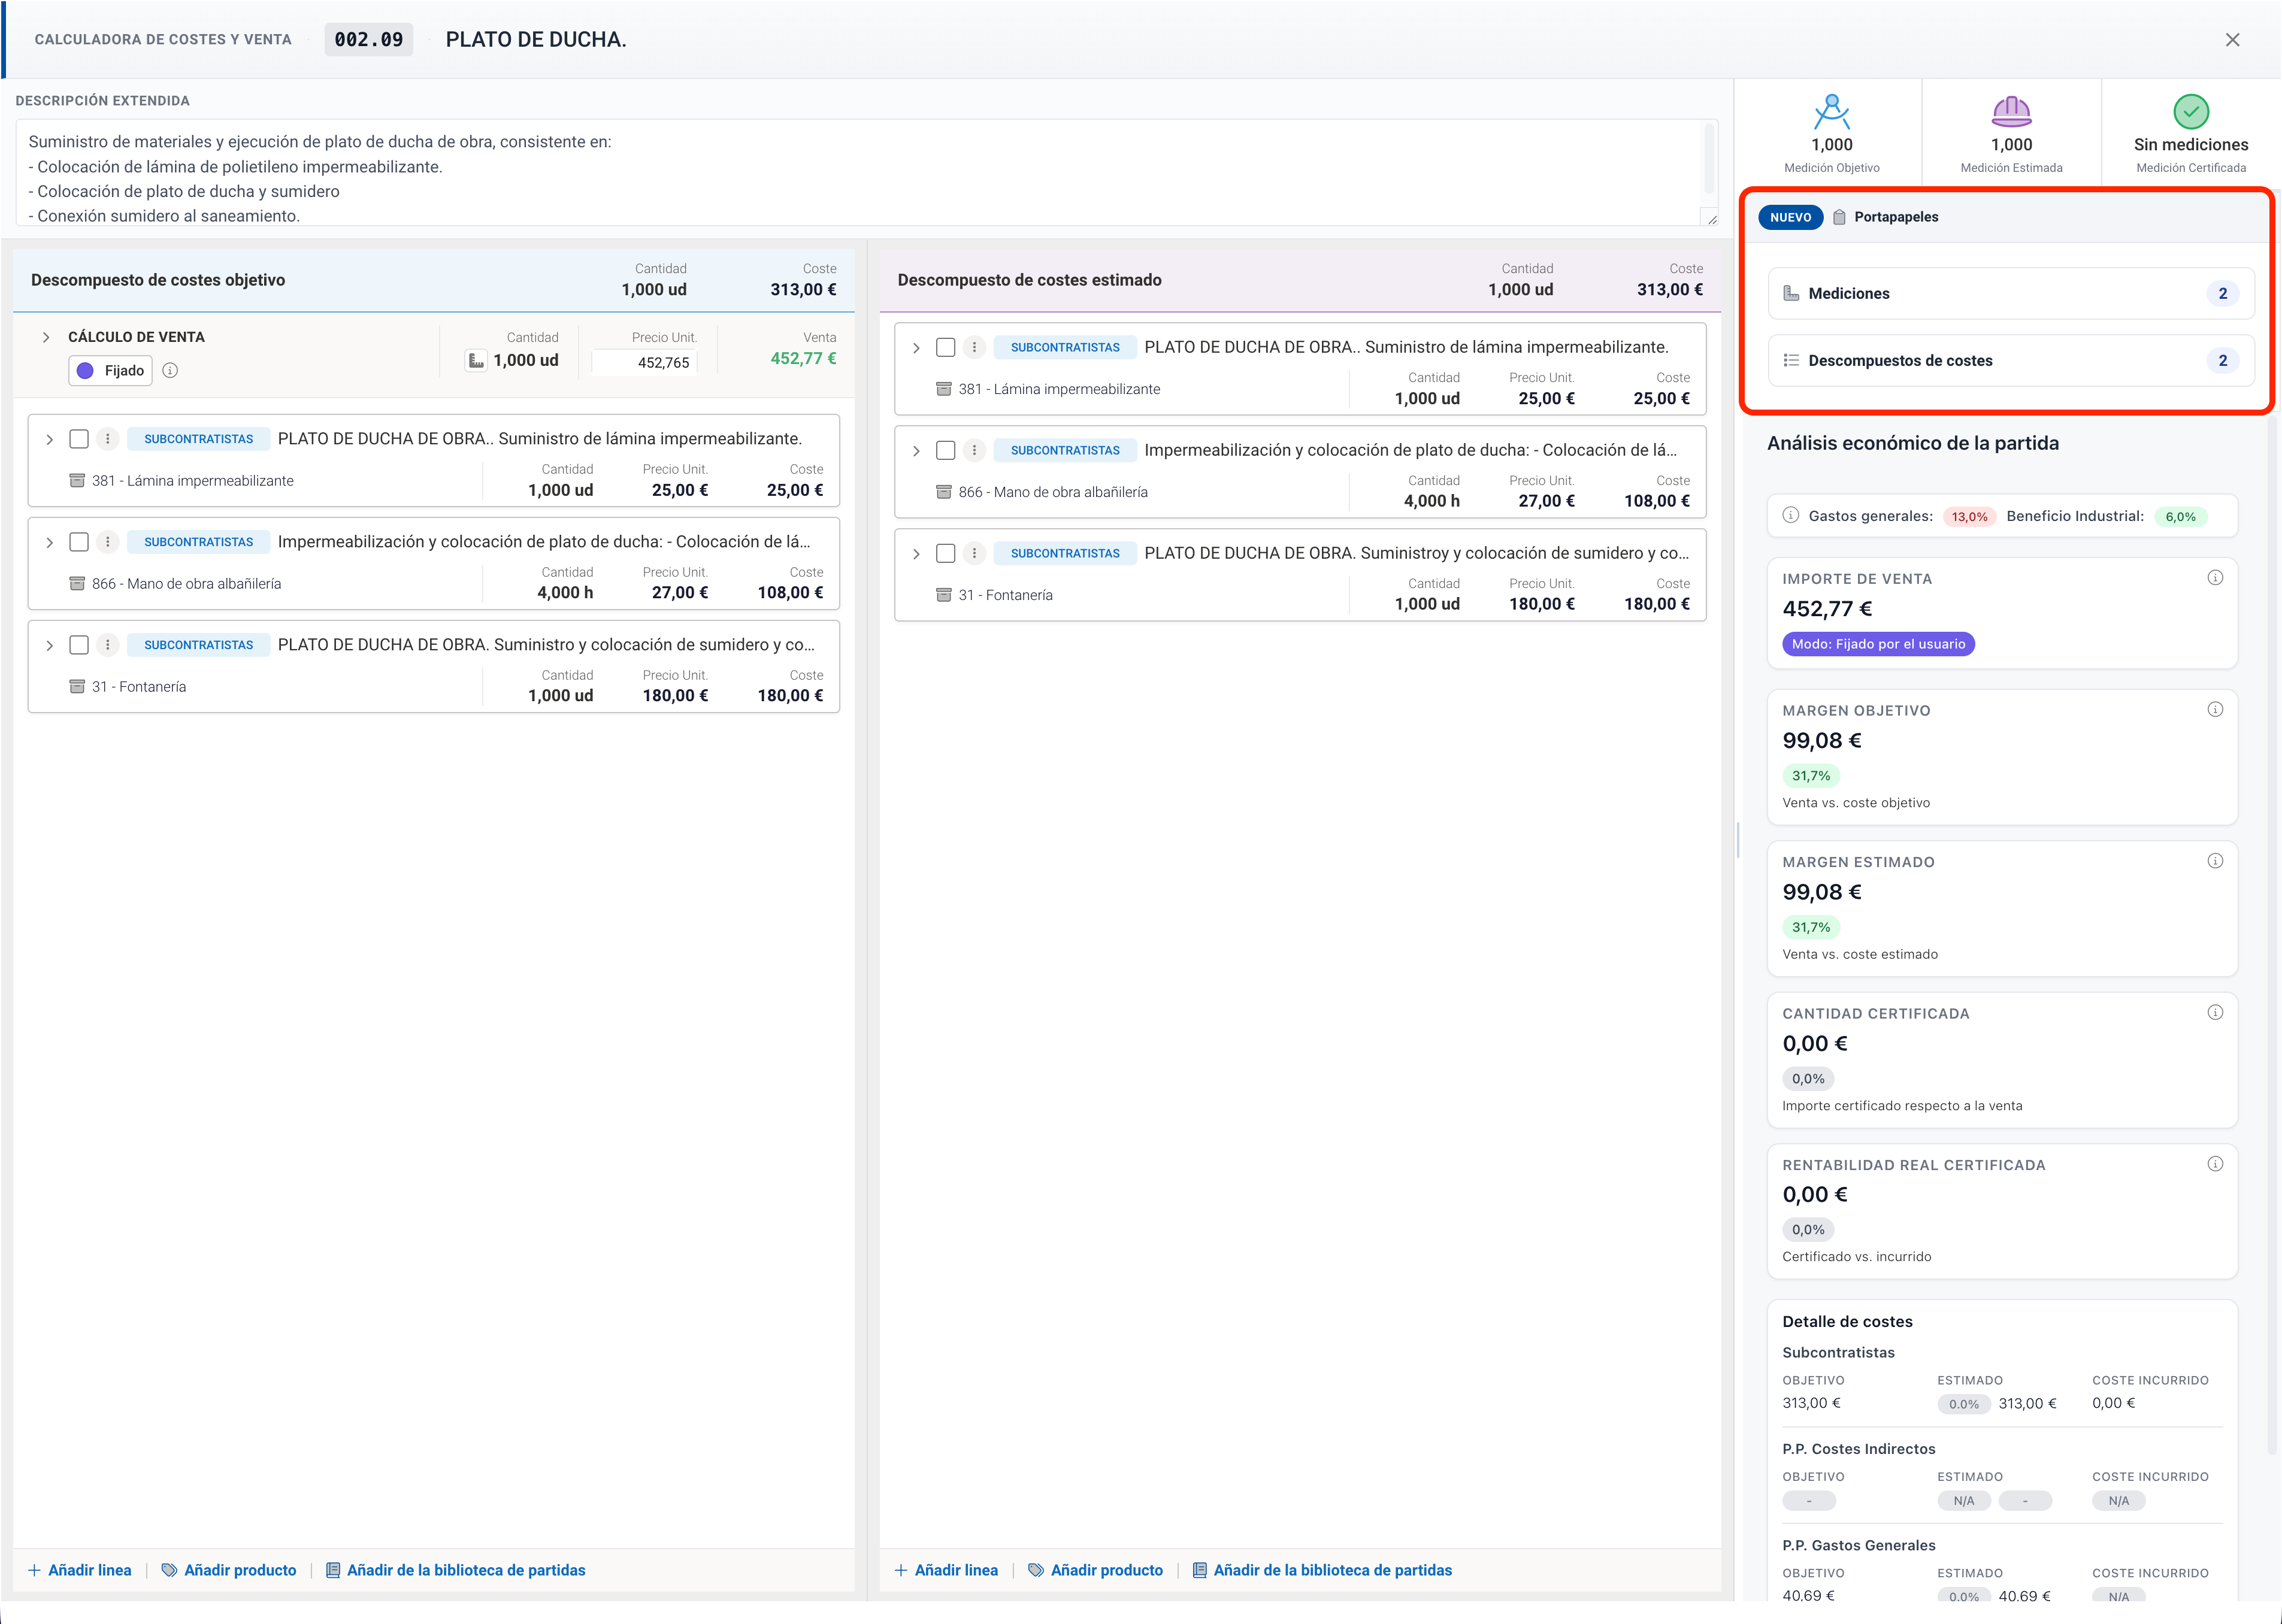Tick the checkbox on estimado Lámina impermeabilizante row
Screen dimensions: 2282x1624
945,347
